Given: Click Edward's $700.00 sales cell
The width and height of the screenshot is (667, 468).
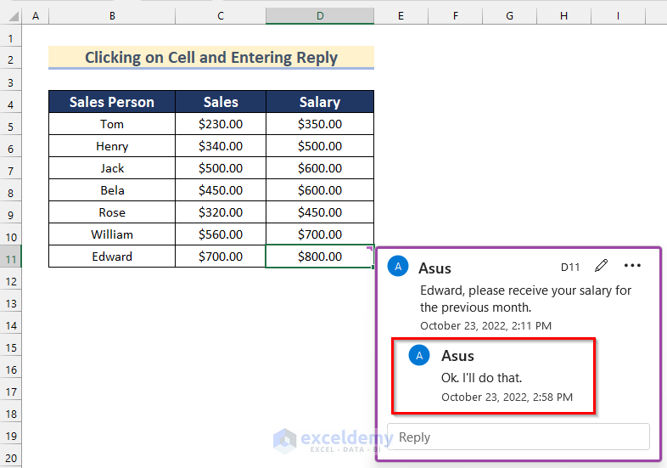Looking at the screenshot, I should 221,257.
